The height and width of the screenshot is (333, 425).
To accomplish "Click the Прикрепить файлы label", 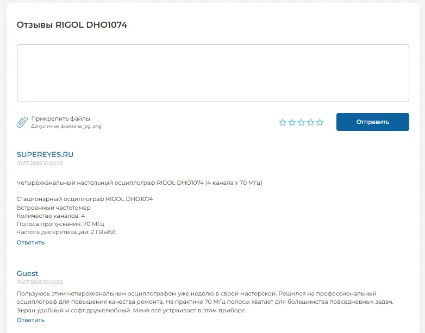I will point(61,118).
